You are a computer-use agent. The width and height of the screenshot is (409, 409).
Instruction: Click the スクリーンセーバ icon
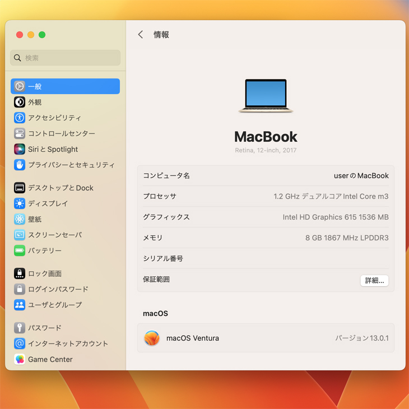click(20, 235)
